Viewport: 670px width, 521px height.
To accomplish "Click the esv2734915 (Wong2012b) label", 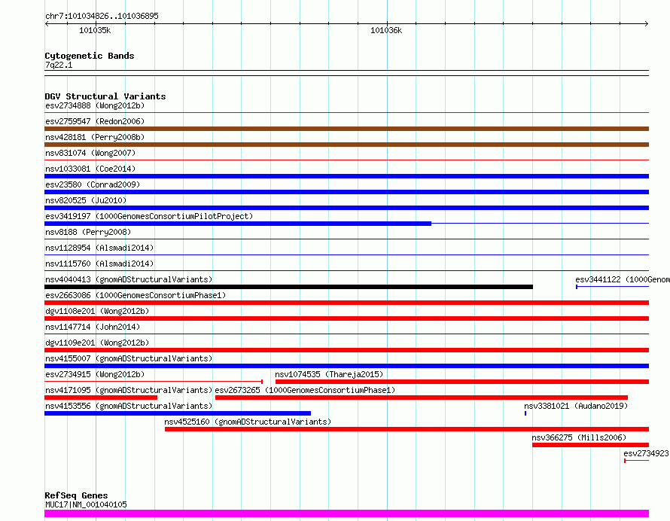I will [x=95, y=374].
